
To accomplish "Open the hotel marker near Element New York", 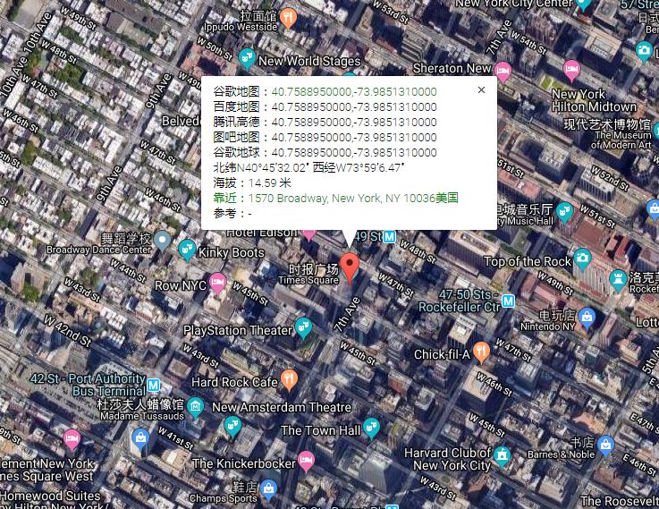I will (72, 439).
